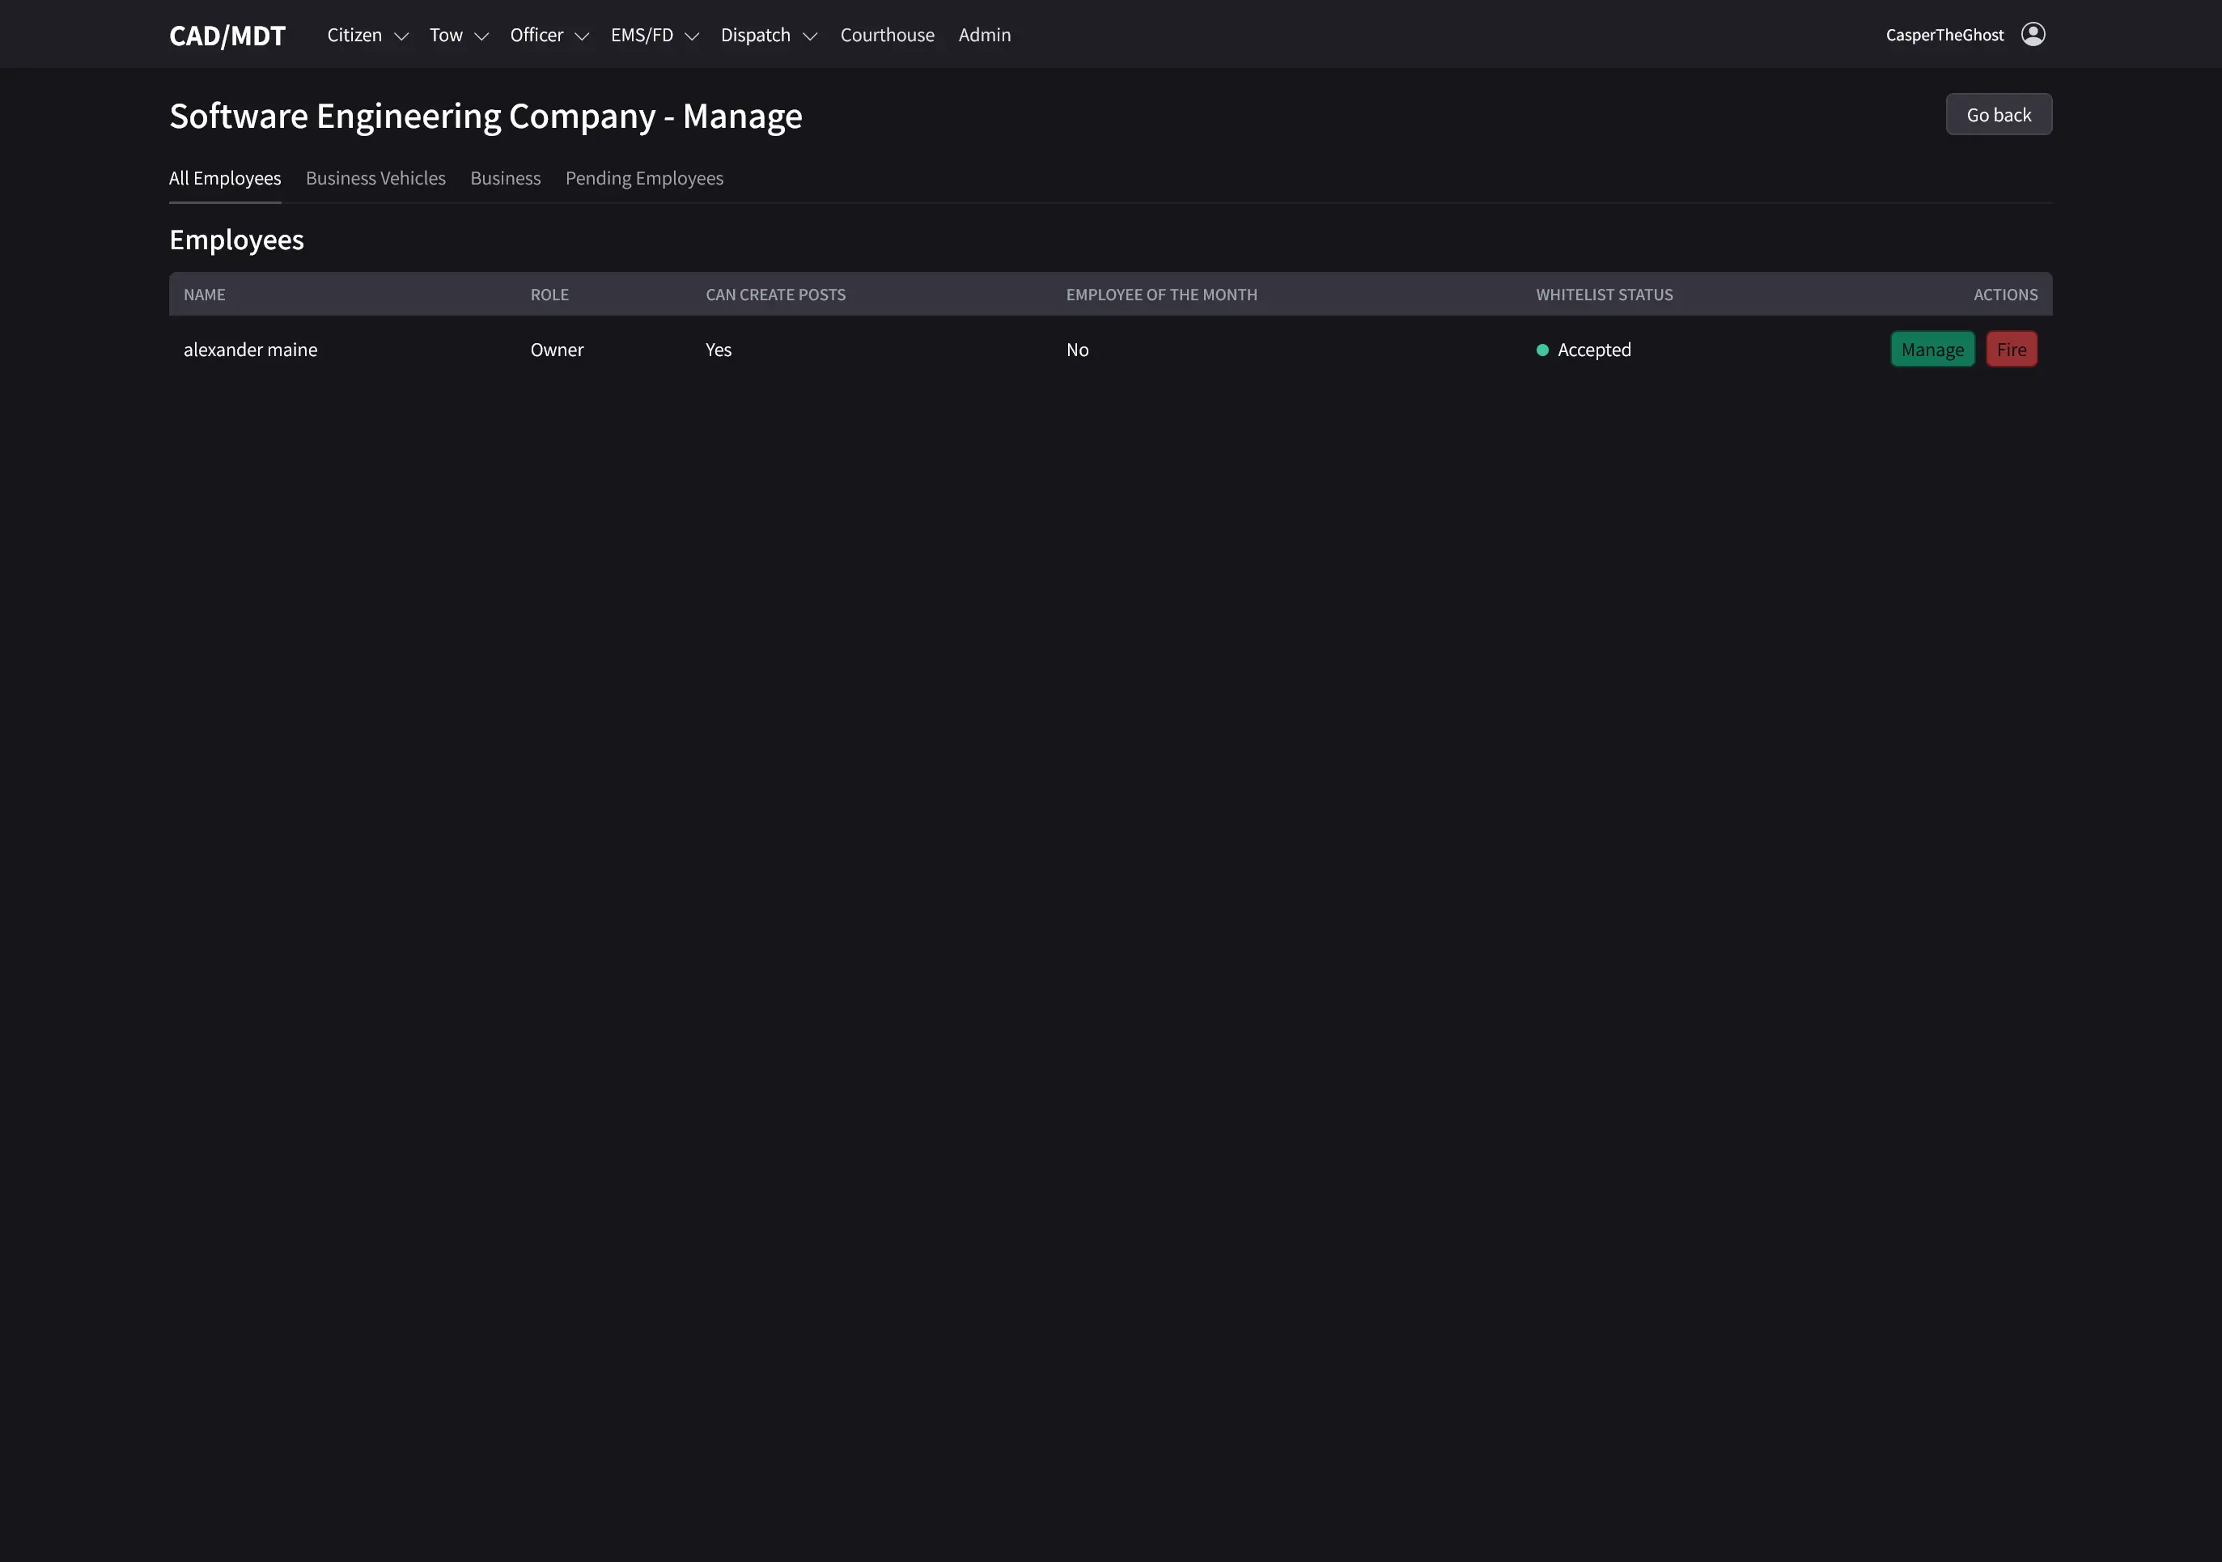
Task: Click the CAD/MDT logo
Action: [x=227, y=34]
